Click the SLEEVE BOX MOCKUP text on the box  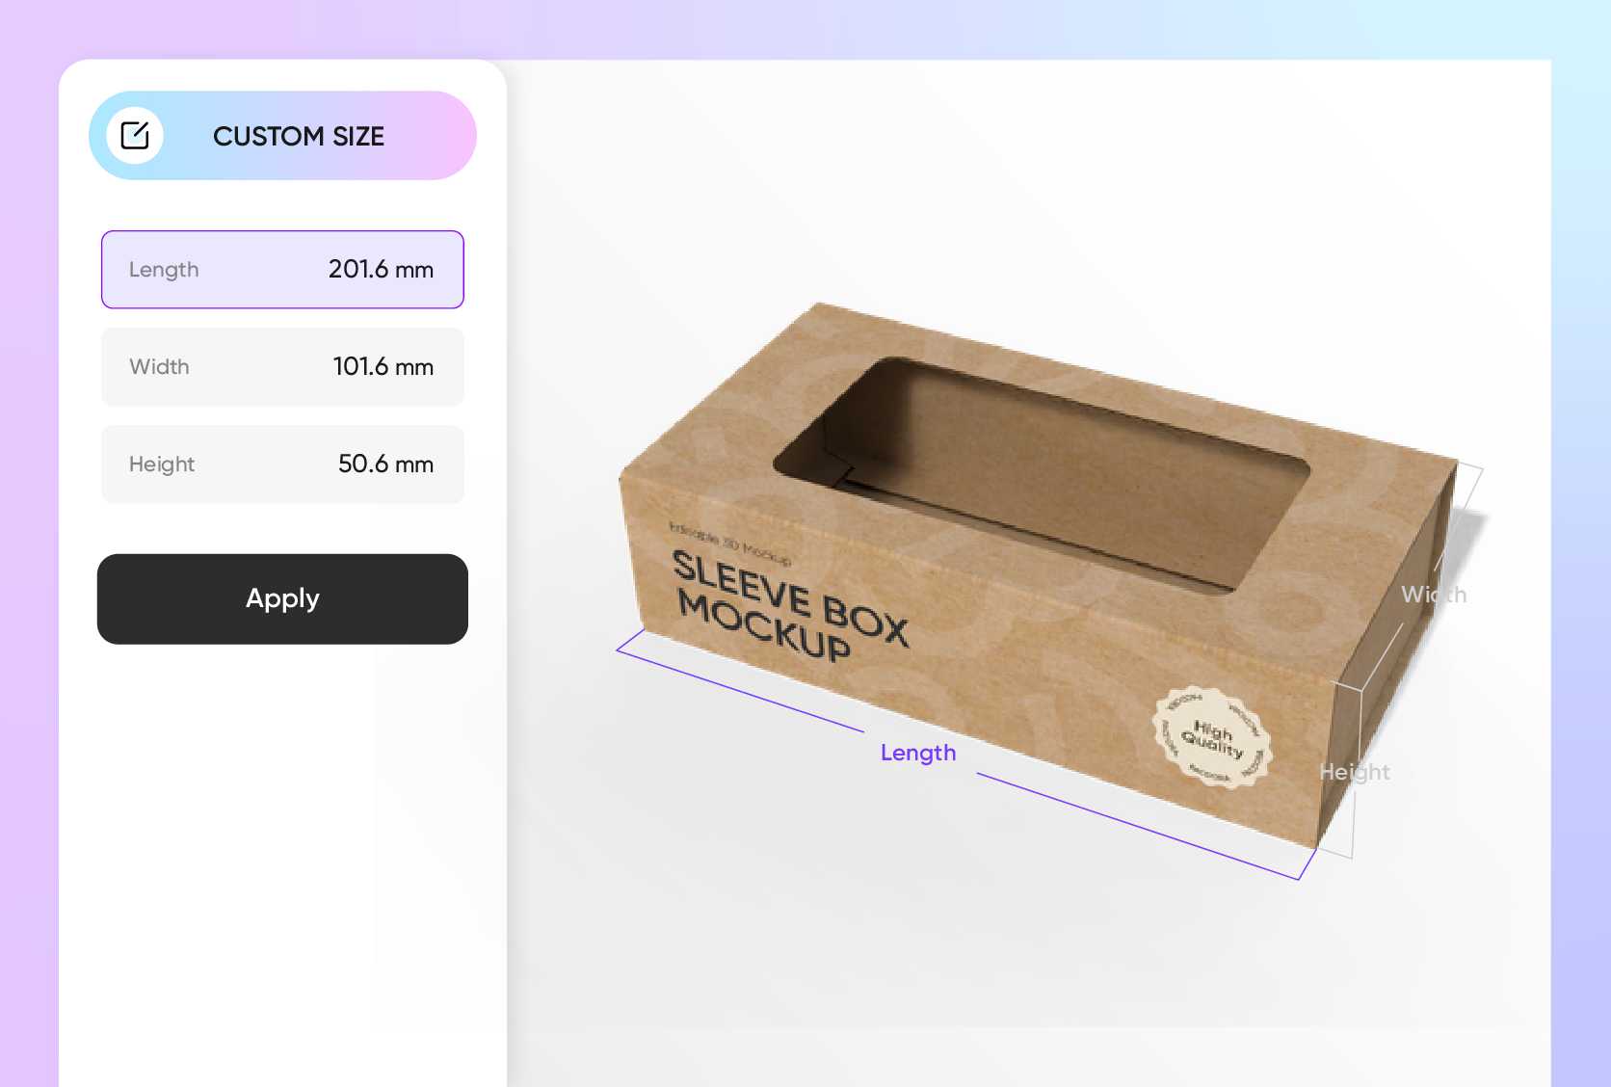[790, 612]
